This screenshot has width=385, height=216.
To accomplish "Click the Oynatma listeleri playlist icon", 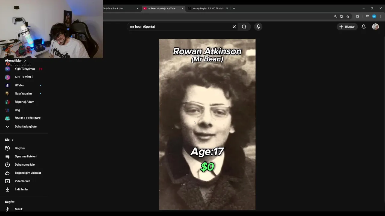I will [8, 156].
